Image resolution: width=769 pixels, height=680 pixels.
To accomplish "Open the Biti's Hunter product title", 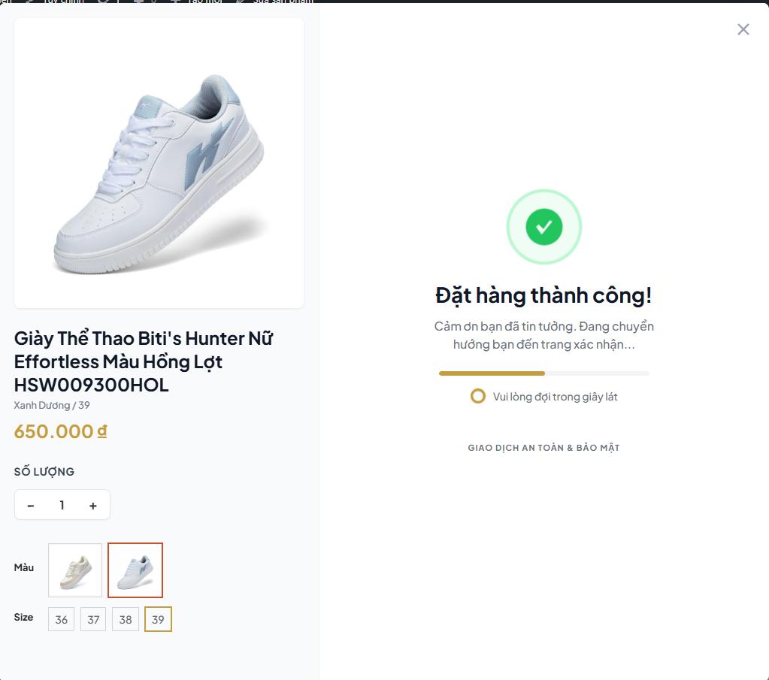I will coord(144,361).
